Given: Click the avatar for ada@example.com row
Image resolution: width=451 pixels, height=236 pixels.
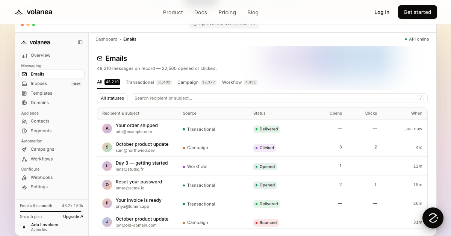Looking at the screenshot, I should coord(107,129).
